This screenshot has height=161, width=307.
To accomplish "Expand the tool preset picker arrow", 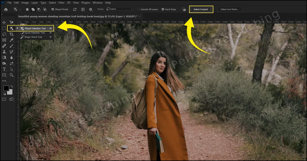I will click(20, 9).
